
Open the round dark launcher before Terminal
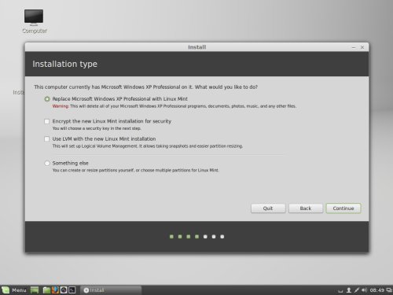64,290
